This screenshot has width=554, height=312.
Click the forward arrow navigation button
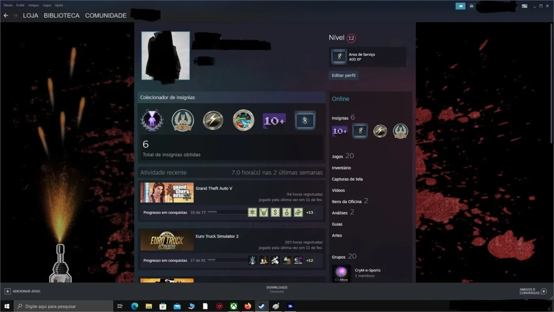(15, 15)
